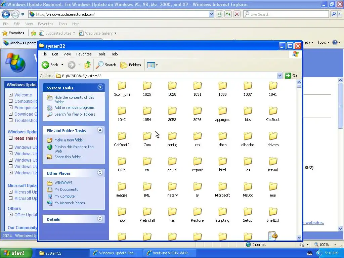Click the Add to Favorites Bar icon
The image size is (344, 258).
[x=34, y=33]
